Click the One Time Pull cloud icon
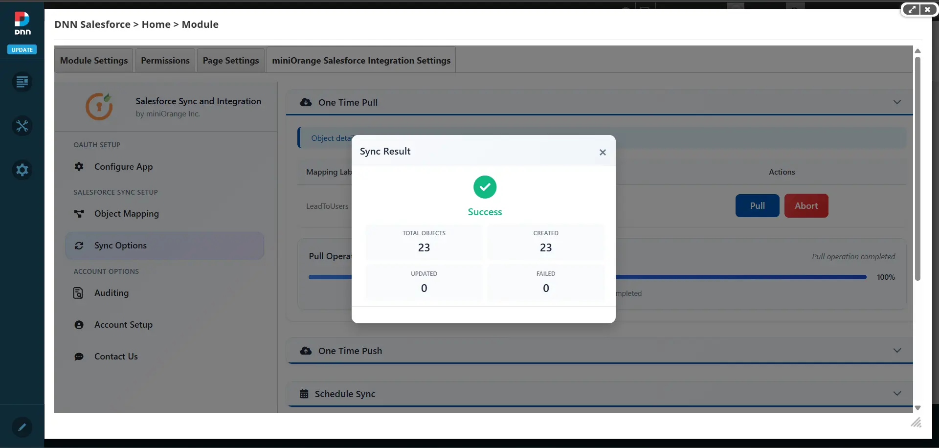This screenshot has height=448, width=939. 306,102
